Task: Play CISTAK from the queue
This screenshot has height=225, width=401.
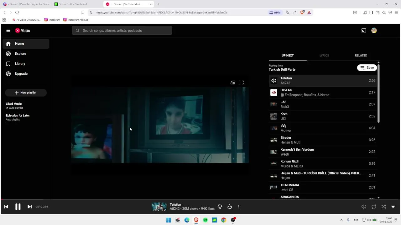Action: click(x=323, y=92)
